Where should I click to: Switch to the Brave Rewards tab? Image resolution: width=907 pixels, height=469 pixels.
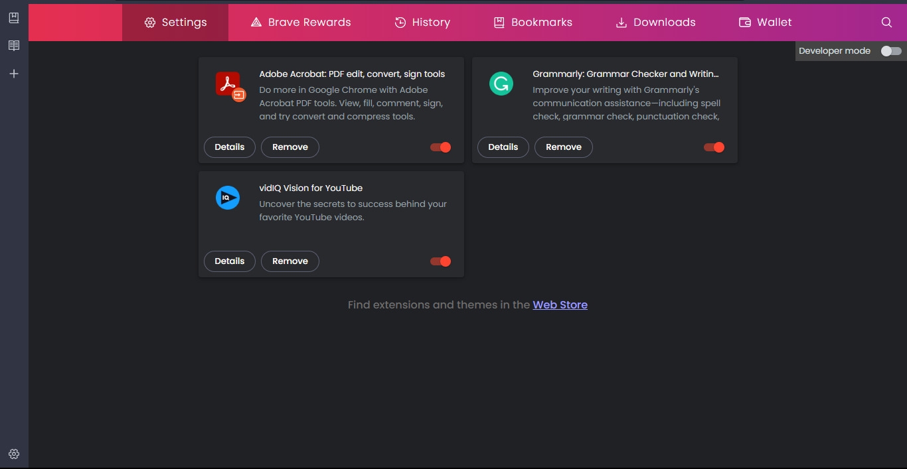coord(301,23)
